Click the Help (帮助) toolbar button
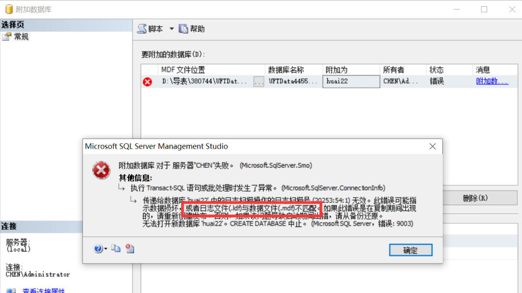The height and width of the screenshot is (293, 522). coord(192,29)
